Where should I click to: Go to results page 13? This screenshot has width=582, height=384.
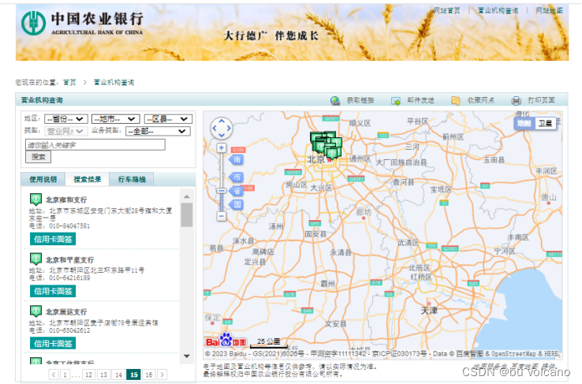[x=103, y=375]
